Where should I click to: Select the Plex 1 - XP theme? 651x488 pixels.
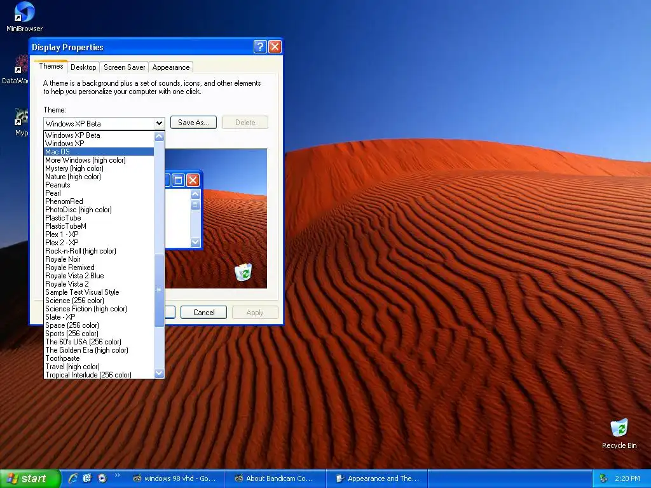(99, 234)
